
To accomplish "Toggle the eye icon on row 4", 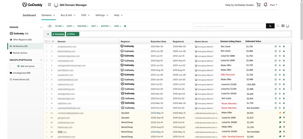I will point(280,61).
